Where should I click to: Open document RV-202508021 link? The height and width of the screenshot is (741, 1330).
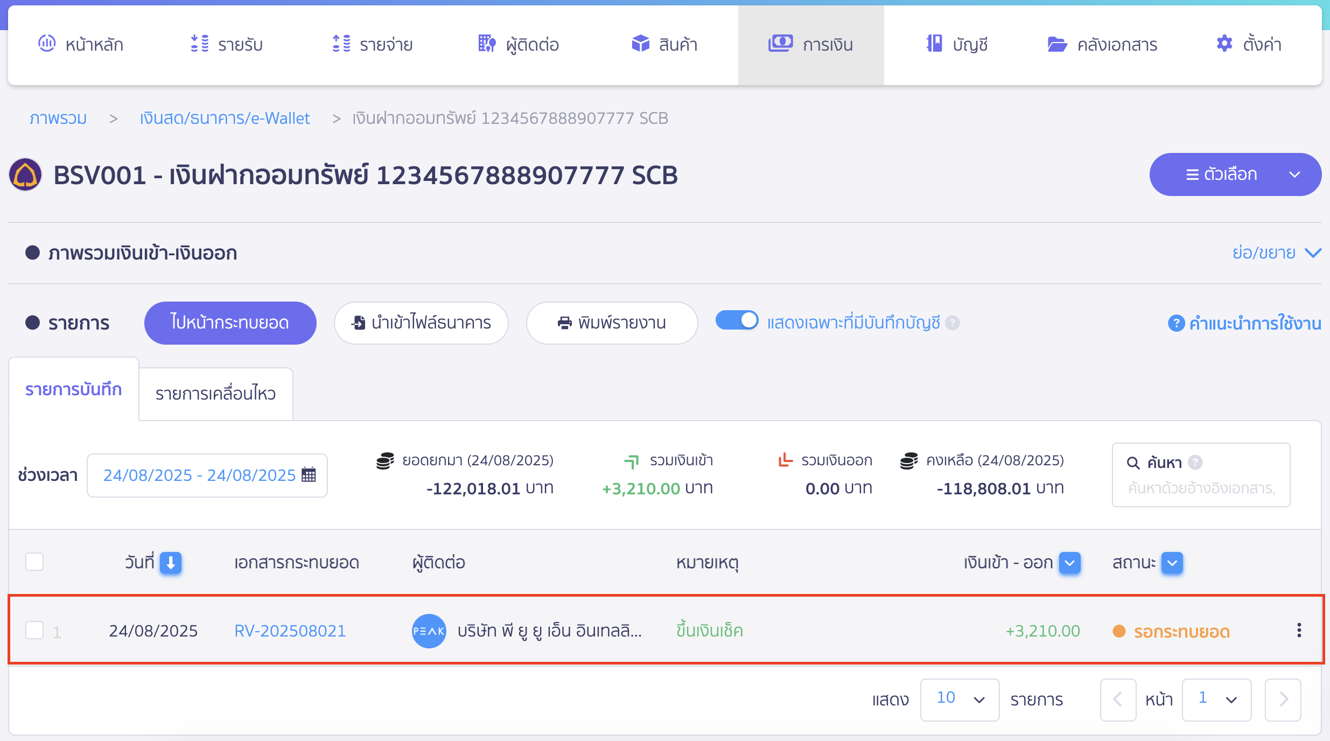pos(290,631)
